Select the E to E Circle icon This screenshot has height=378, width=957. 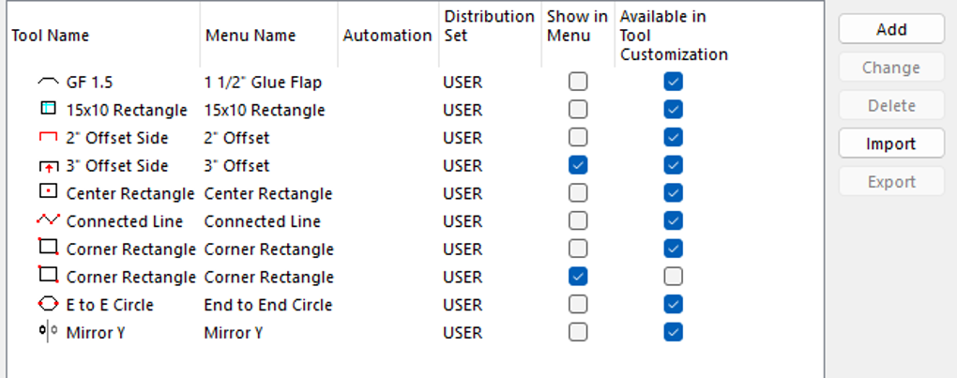click(48, 304)
